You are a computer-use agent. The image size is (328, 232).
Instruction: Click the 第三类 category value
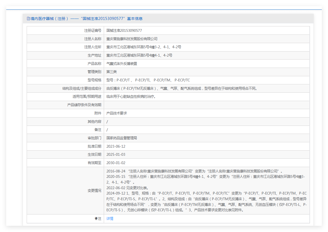(x=112, y=72)
